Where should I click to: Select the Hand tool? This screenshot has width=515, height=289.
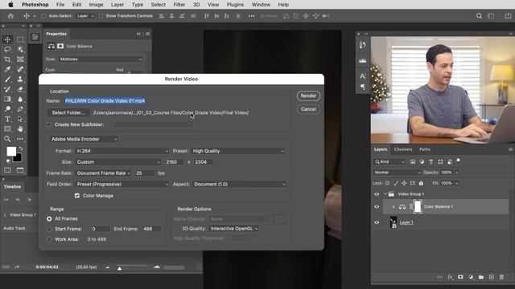[x=20, y=128]
